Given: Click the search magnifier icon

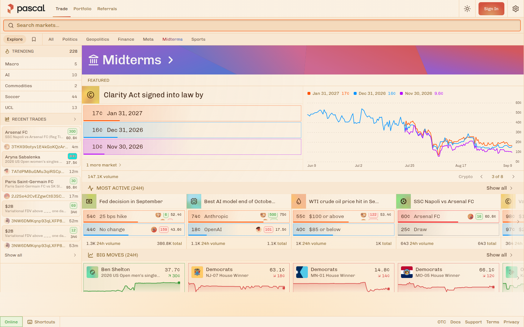Looking at the screenshot, I should 11,25.
